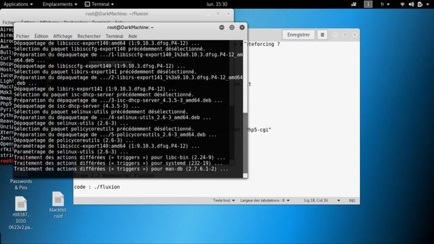Minimize the text editor window
434x244 pixels.
[x=336, y=35]
